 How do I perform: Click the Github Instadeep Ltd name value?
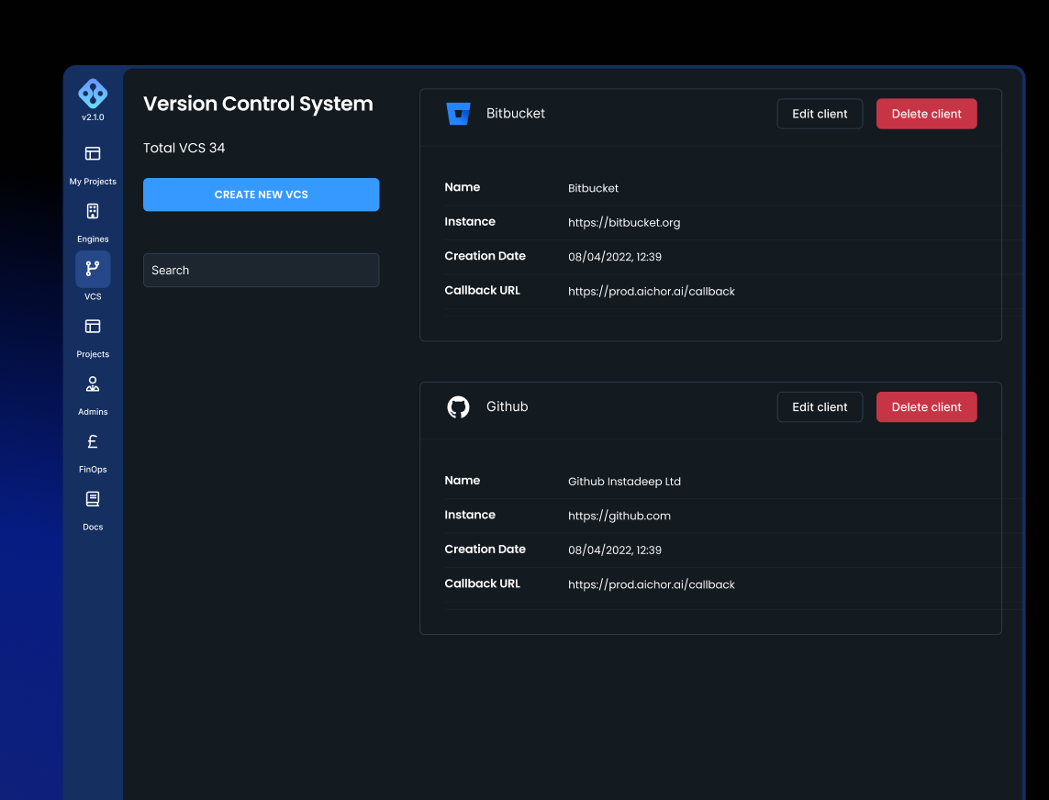tap(624, 481)
